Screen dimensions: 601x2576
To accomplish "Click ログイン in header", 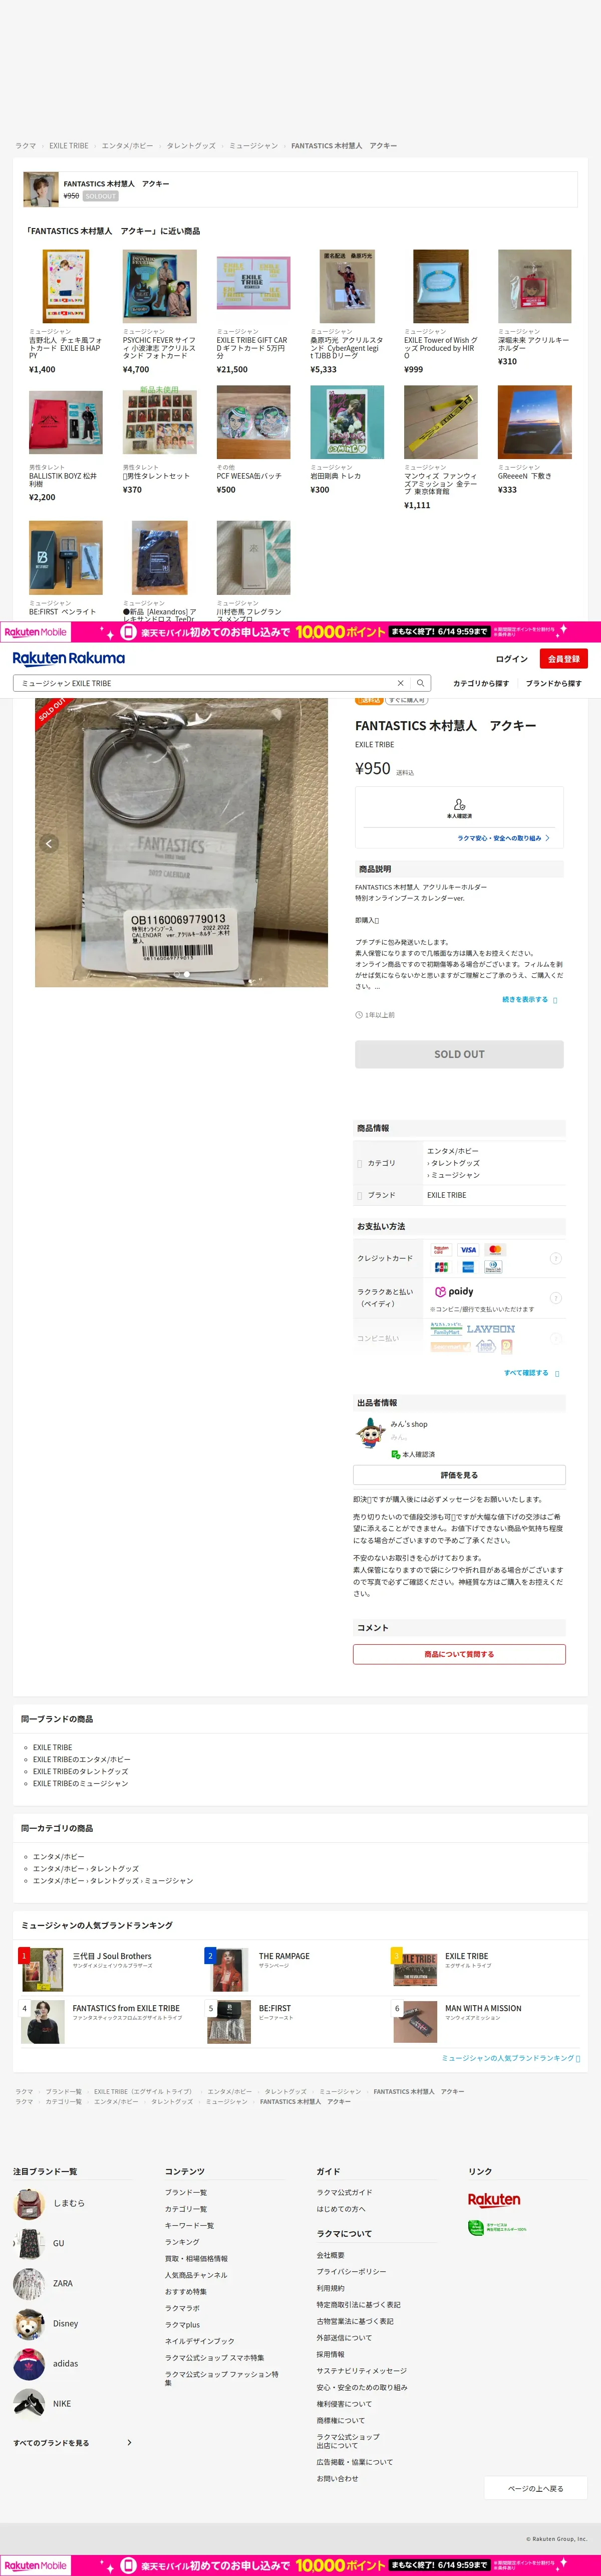I will (511, 659).
